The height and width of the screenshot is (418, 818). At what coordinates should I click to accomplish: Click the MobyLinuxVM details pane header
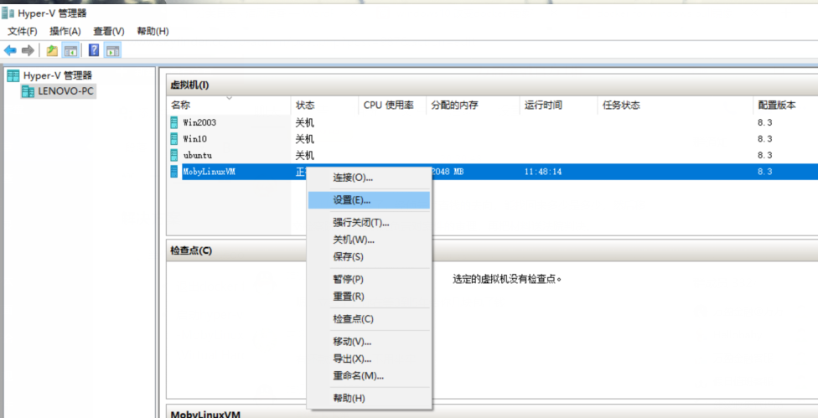click(205, 415)
